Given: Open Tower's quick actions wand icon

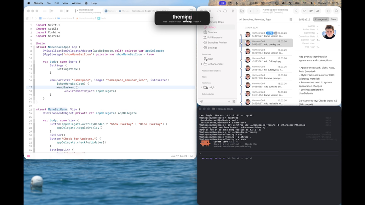Looking at the screenshot, I should (296, 11).
